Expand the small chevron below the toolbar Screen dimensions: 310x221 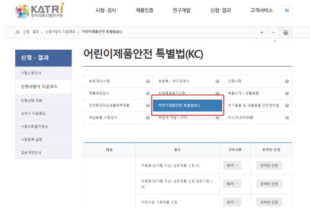[x=274, y=41]
